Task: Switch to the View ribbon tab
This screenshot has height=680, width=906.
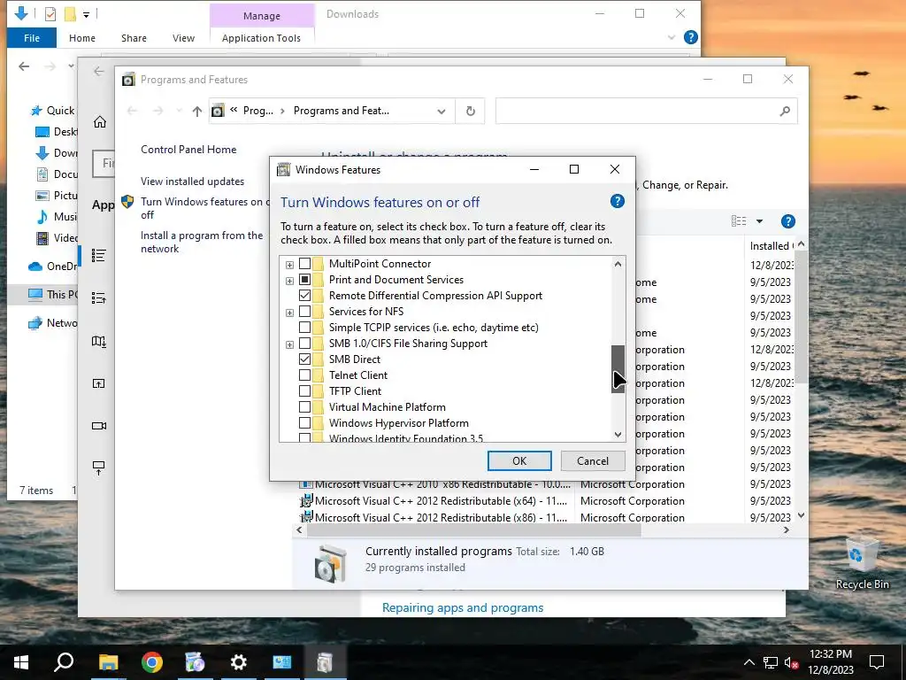Action: pos(183,37)
